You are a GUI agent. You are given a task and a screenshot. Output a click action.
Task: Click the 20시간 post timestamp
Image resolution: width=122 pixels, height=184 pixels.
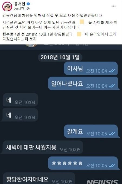tap(19, 9)
